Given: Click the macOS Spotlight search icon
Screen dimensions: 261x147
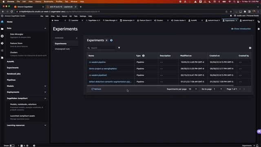Looking at the screenshot, I should (234, 2).
